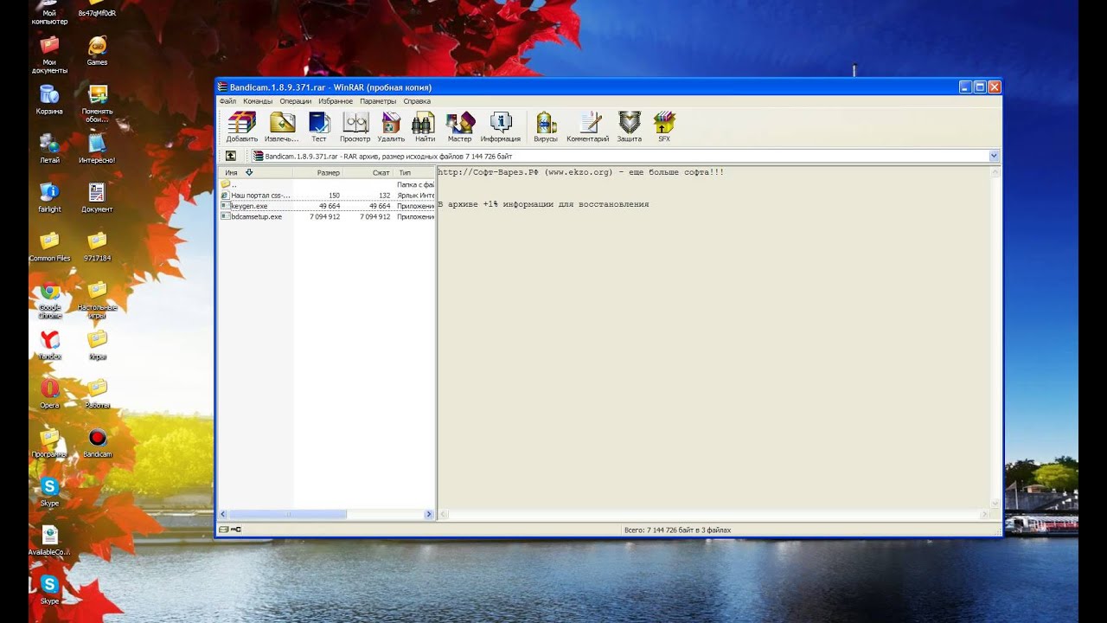Minimize the WinRAR window
This screenshot has height=623, width=1107.
coord(965,87)
